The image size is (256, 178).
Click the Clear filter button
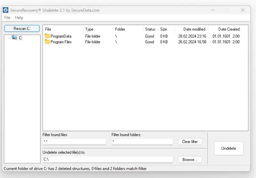190,142
